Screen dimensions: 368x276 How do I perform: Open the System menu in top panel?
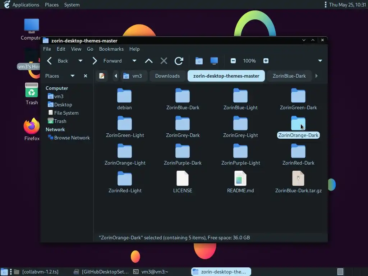click(x=72, y=5)
